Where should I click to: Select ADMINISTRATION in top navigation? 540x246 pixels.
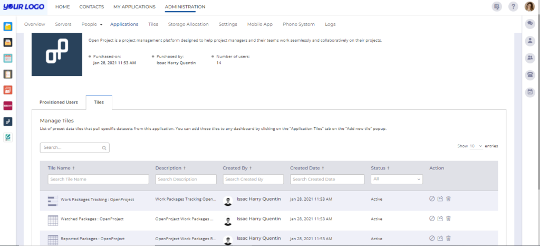tap(185, 6)
